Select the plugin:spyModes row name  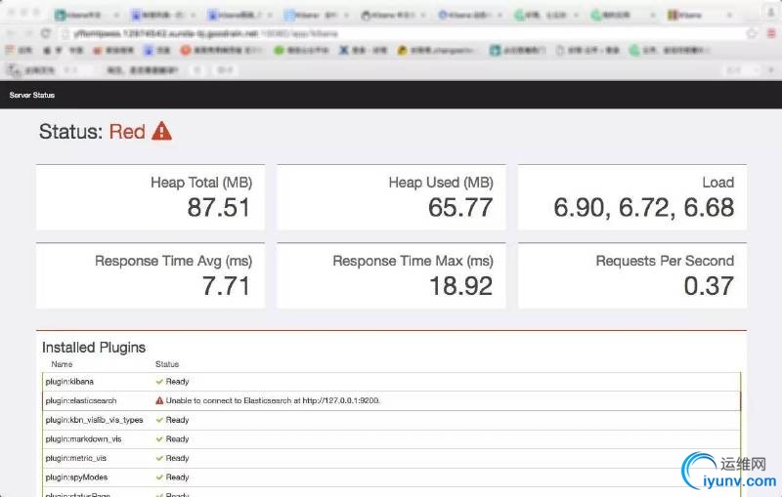[76, 477]
